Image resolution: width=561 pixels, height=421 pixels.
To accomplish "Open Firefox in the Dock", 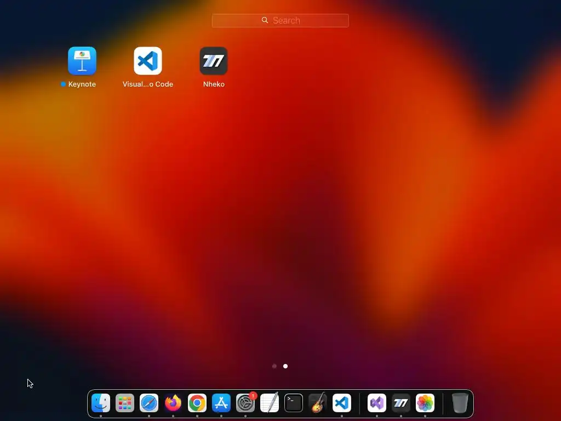I will (x=173, y=403).
